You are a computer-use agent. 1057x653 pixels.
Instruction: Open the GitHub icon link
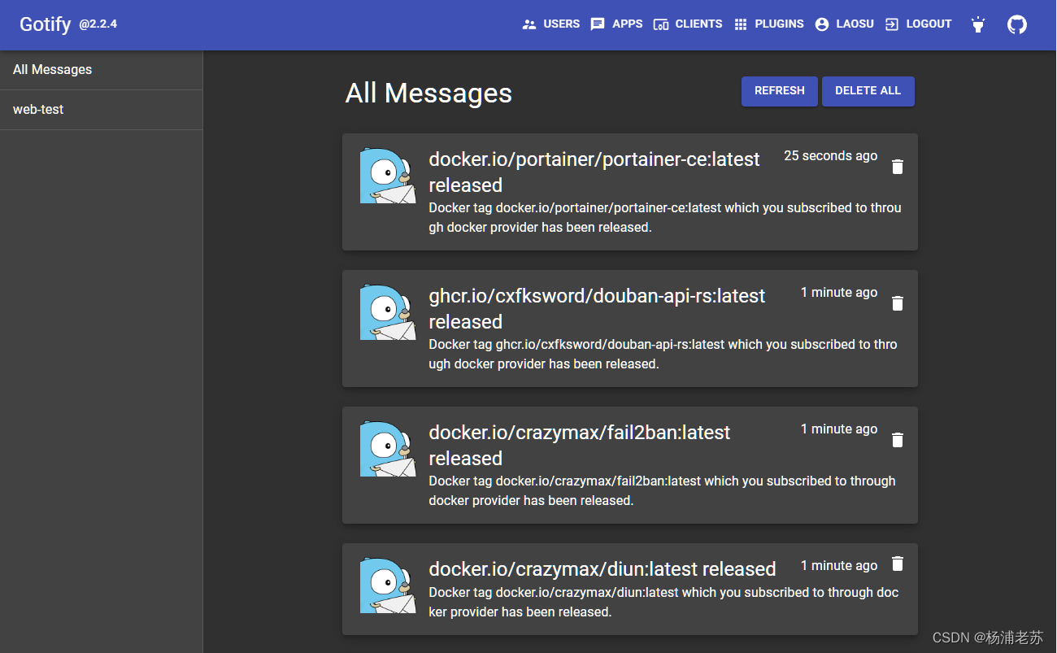point(1017,24)
